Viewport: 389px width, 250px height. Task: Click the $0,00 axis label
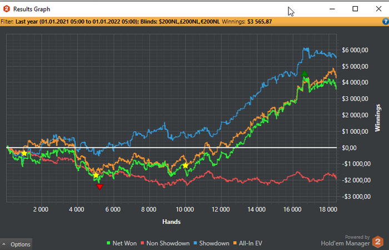click(350, 148)
